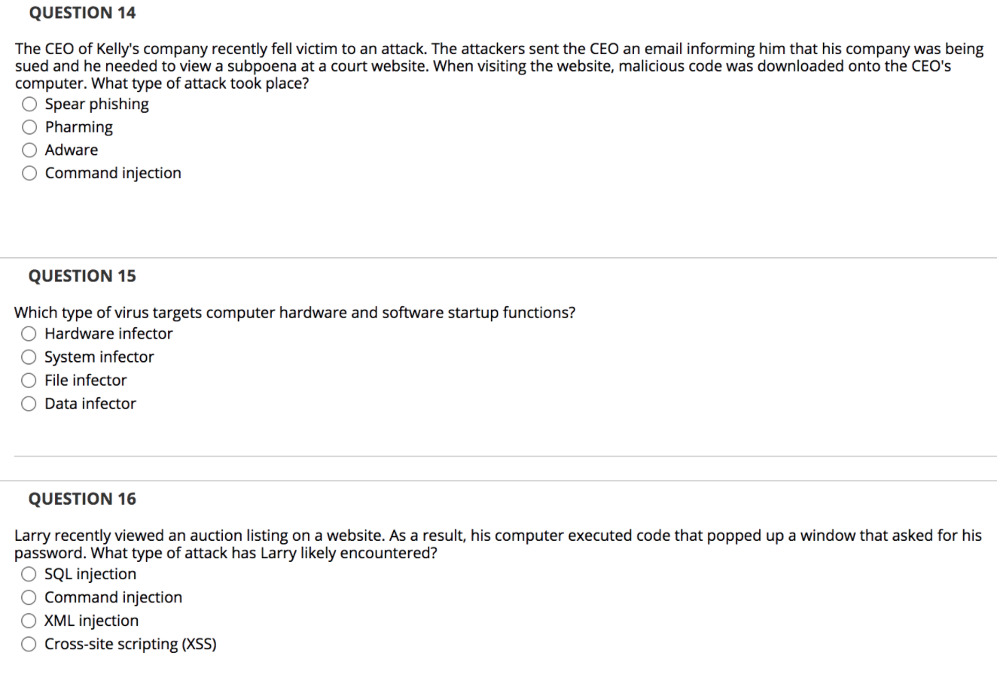Click the Data infector option label text
The height and width of the screenshot is (677, 997).
pyautogui.click(x=90, y=403)
